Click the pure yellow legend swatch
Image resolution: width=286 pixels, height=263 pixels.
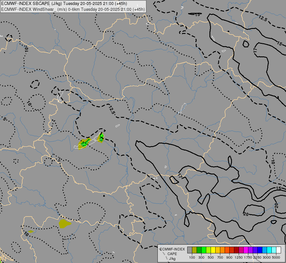tap(213, 250)
